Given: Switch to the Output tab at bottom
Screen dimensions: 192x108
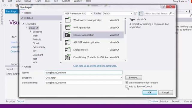Looking at the screenshot, I should [x=20, y=101].
